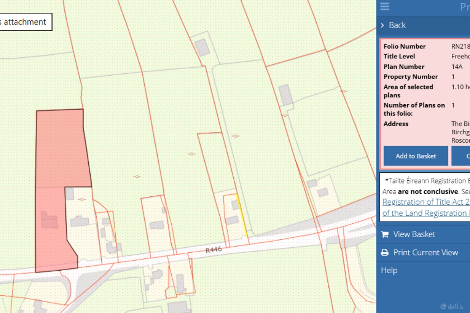Viewport: 470px width, 313px height.
Task: Click the R446 road label on the map
Action: pos(214,249)
